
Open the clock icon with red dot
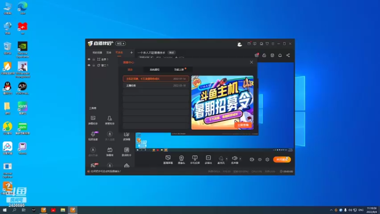pyautogui.click(x=249, y=44)
